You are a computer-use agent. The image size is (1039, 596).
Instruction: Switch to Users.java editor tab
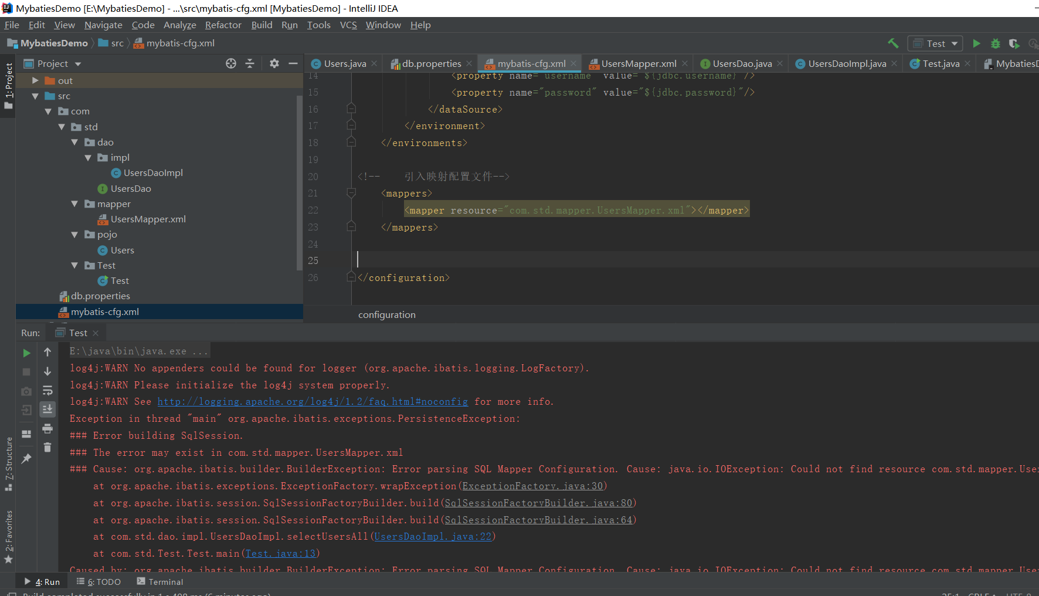tap(345, 64)
